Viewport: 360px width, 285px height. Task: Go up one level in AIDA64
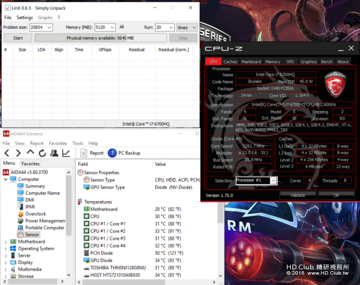(x=30, y=153)
